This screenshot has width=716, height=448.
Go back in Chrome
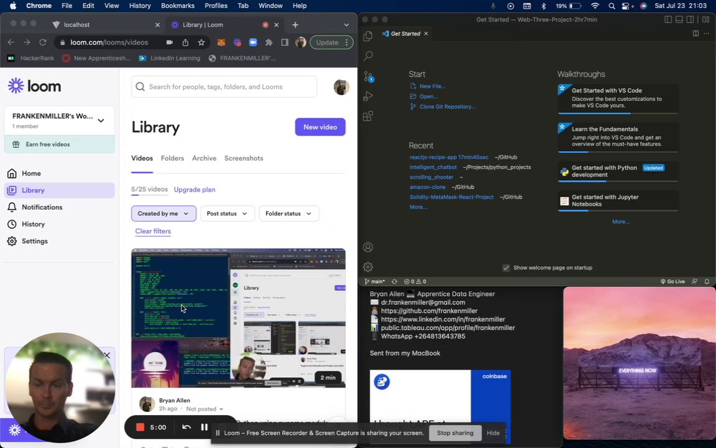click(x=11, y=42)
